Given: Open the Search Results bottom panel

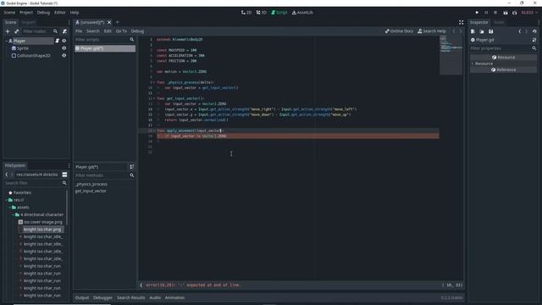Looking at the screenshot, I should (130, 297).
